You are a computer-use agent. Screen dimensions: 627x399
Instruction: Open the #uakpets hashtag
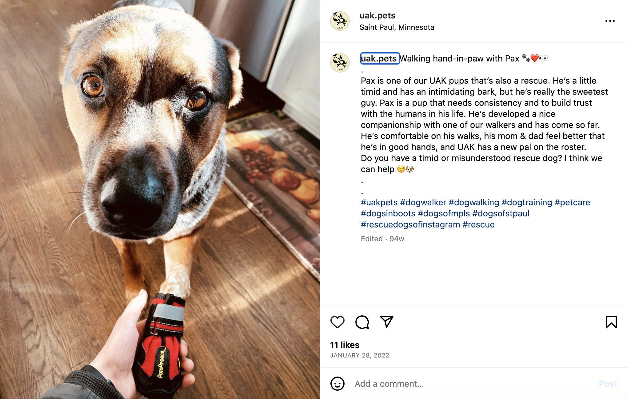tap(379, 203)
